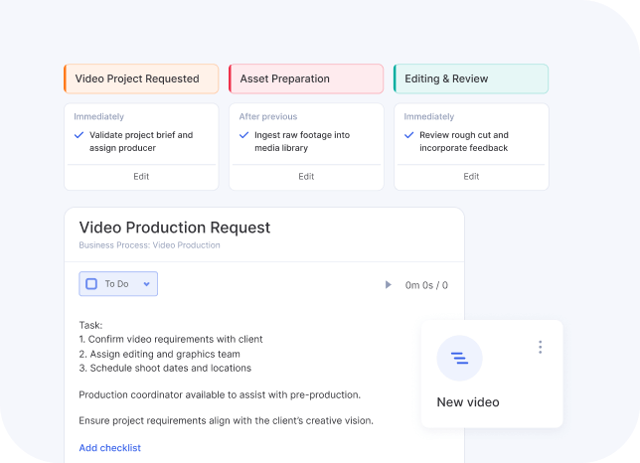640x463 pixels.
Task: Click checkmark beside Review rough cut
Action: click(408, 135)
